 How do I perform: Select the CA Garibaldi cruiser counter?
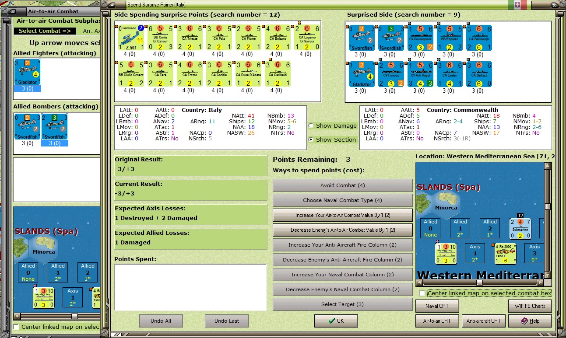pyautogui.click(x=278, y=74)
